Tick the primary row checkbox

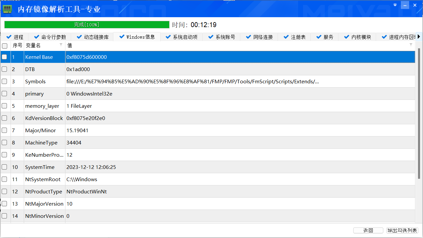4,94
